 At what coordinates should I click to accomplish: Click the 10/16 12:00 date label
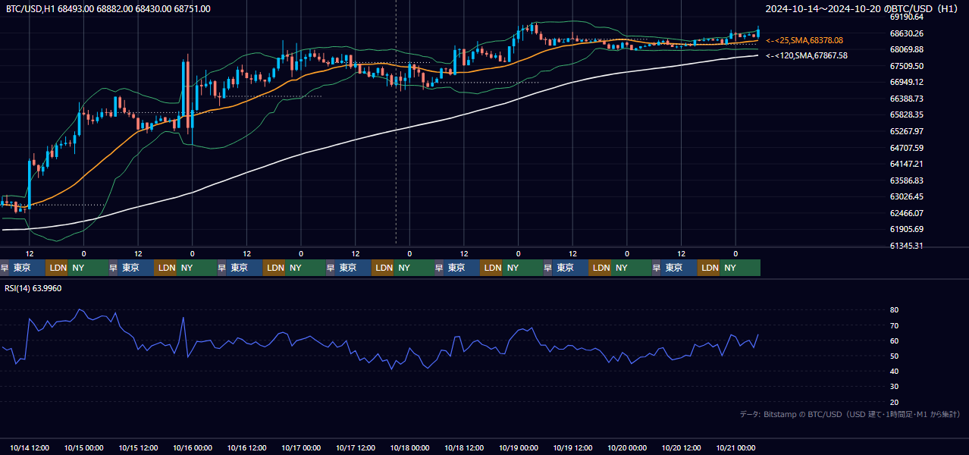pyautogui.click(x=246, y=448)
